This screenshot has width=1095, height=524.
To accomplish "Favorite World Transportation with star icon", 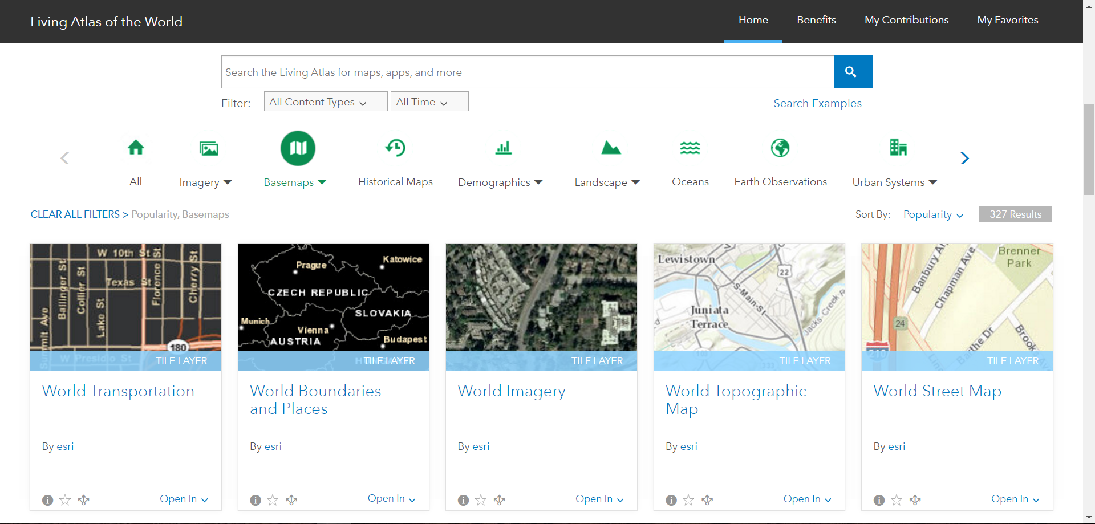I will [65, 500].
